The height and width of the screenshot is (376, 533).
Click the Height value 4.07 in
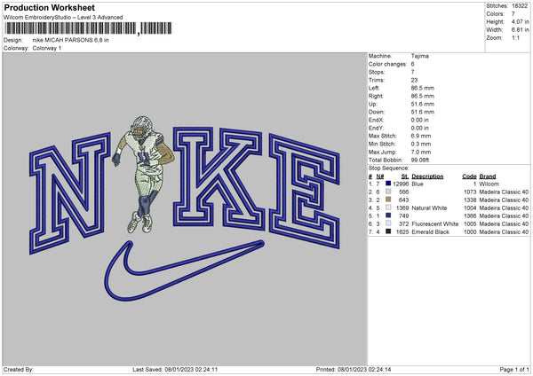click(520, 21)
